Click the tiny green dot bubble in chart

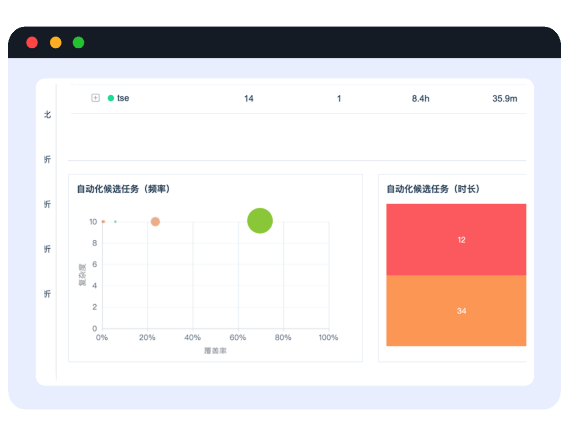coord(115,222)
